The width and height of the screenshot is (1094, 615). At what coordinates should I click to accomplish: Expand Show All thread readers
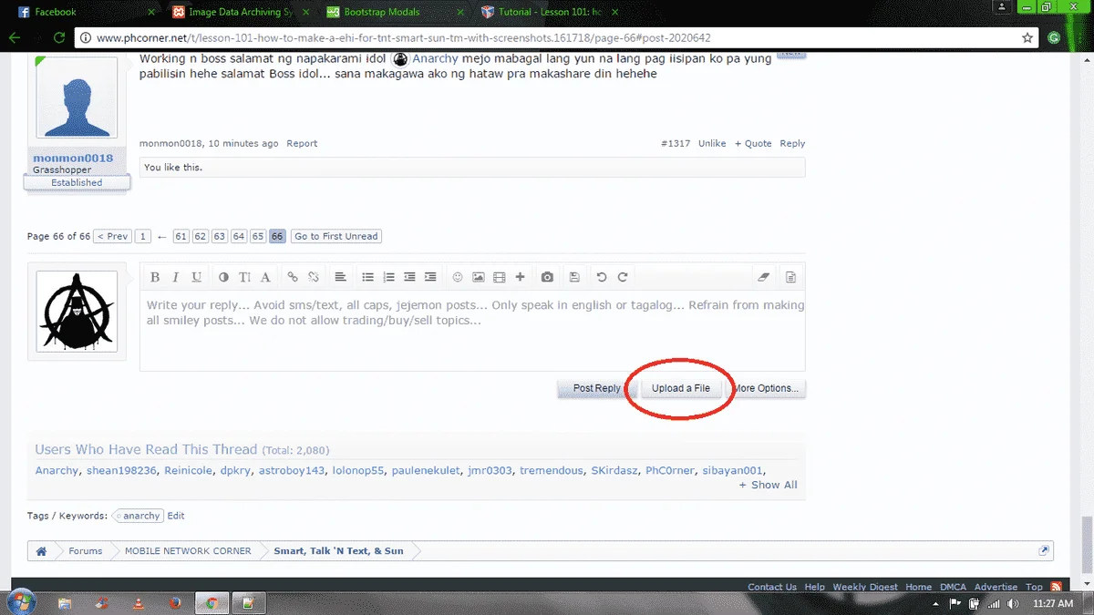click(769, 485)
